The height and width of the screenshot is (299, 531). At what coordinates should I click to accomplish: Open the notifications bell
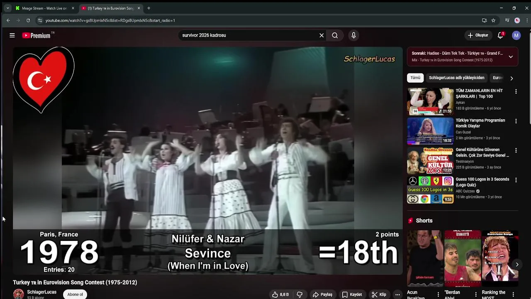(x=500, y=35)
